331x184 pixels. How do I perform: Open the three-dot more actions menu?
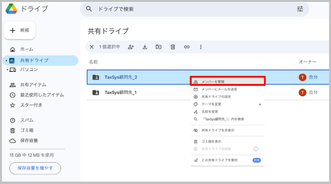click(201, 47)
